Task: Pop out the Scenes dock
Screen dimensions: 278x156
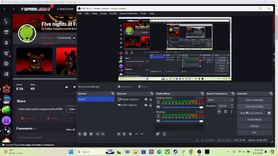Action: [x=112, y=93]
